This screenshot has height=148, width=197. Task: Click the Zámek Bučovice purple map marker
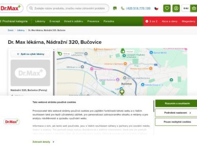(x=118, y=79)
